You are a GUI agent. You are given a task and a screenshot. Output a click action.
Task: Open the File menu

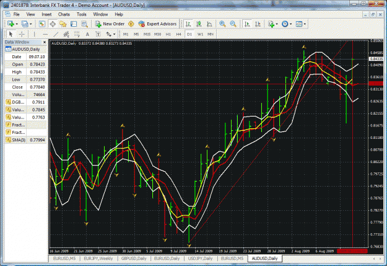pyautogui.click(x=16, y=14)
